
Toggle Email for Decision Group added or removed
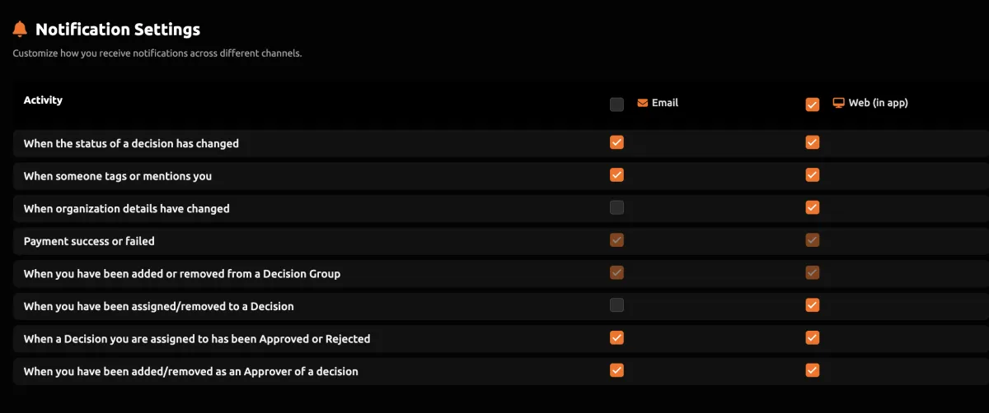pyautogui.click(x=616, y=272)
